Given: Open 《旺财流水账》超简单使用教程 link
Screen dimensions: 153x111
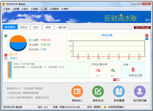Looking at the screenshot, I should (23, 93).
